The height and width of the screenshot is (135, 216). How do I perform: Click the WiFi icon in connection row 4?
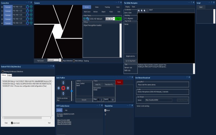(31, 23)
